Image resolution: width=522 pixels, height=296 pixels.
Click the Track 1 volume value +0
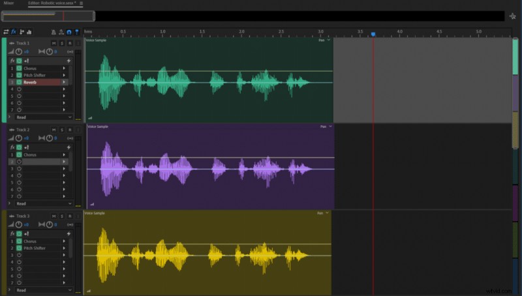pos(26,52)
